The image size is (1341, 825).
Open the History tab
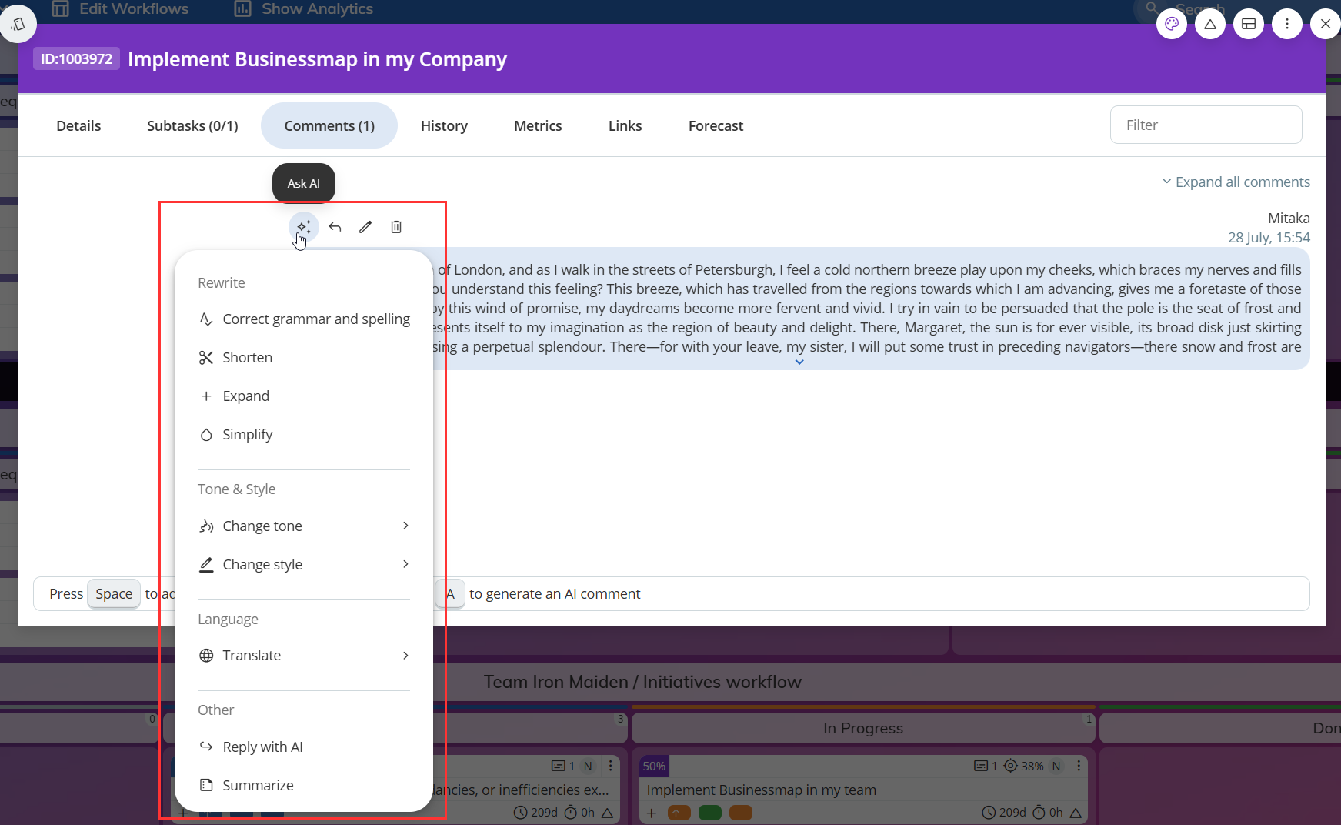tap(444, 125)
